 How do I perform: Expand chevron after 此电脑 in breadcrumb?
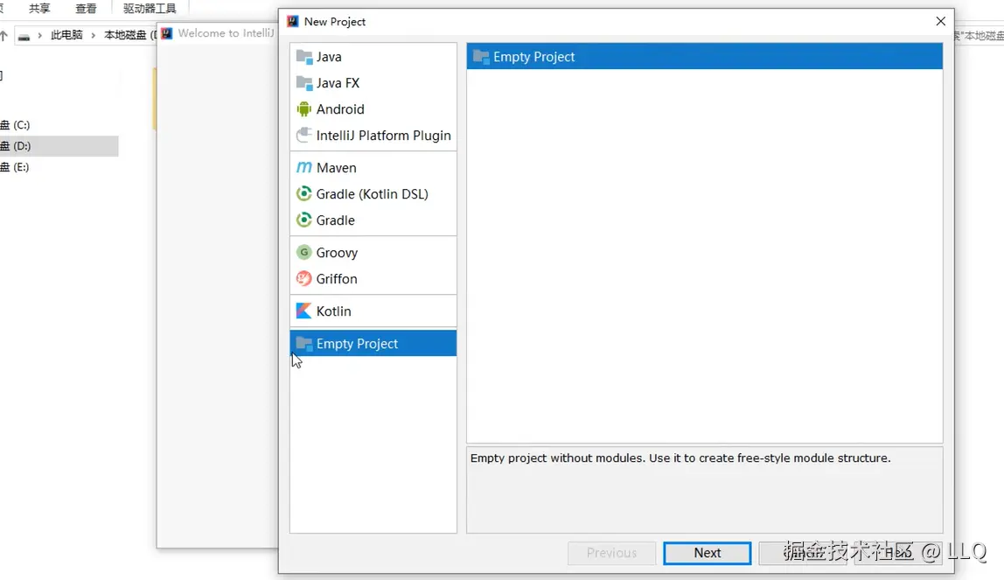(x=93, y=35)
